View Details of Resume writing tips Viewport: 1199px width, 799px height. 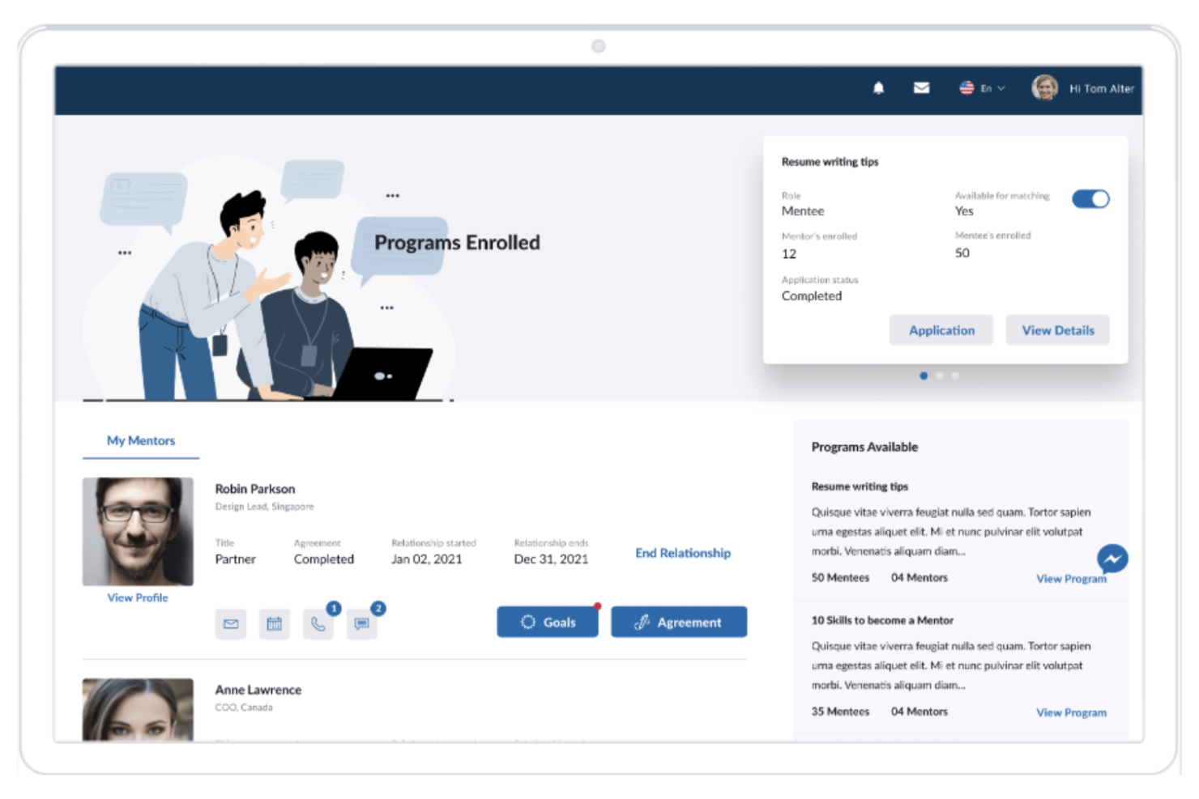[x=1057, y=330]
